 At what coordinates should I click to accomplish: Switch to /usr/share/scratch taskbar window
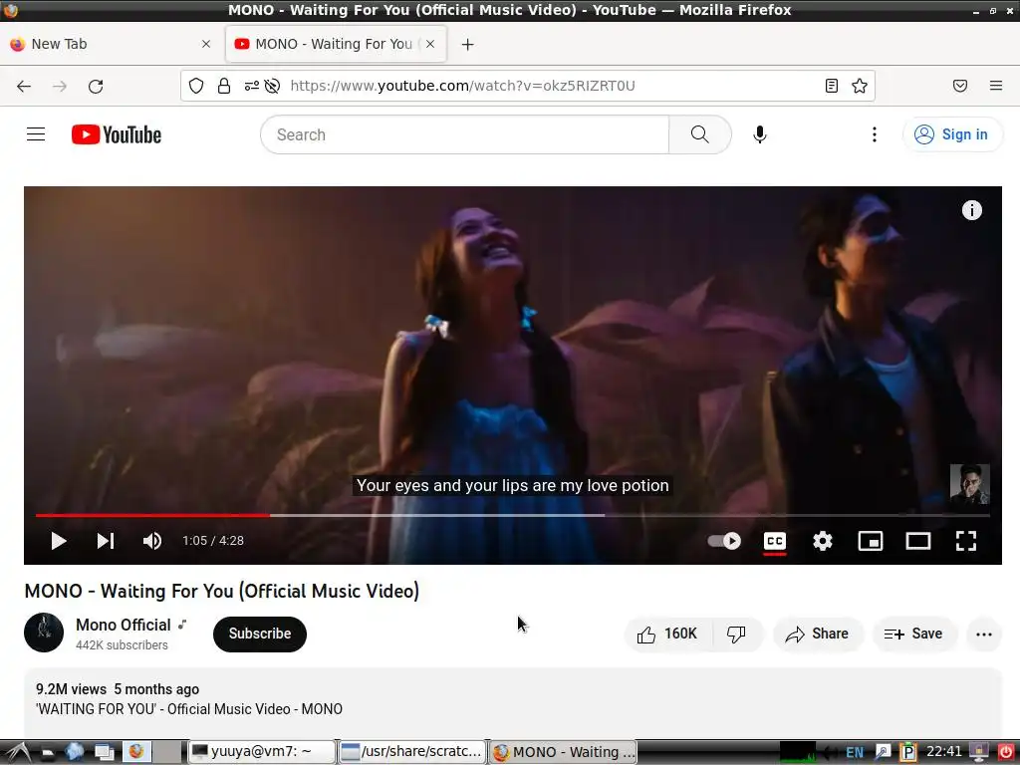point(412,751)
